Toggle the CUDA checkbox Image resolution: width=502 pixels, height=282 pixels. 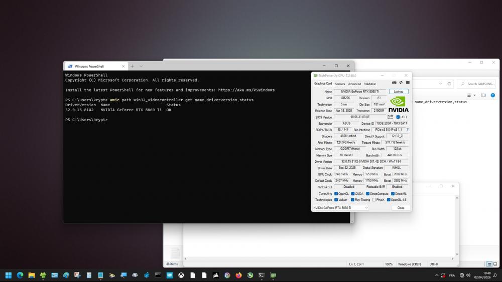coord(353,193)
